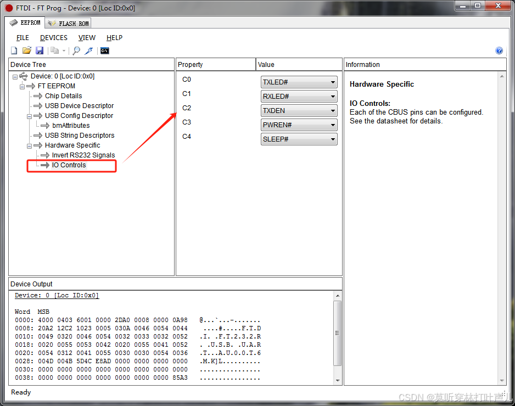Open the DEVICES menu
Screen dimensions: 515x406
tap(54, 38)
